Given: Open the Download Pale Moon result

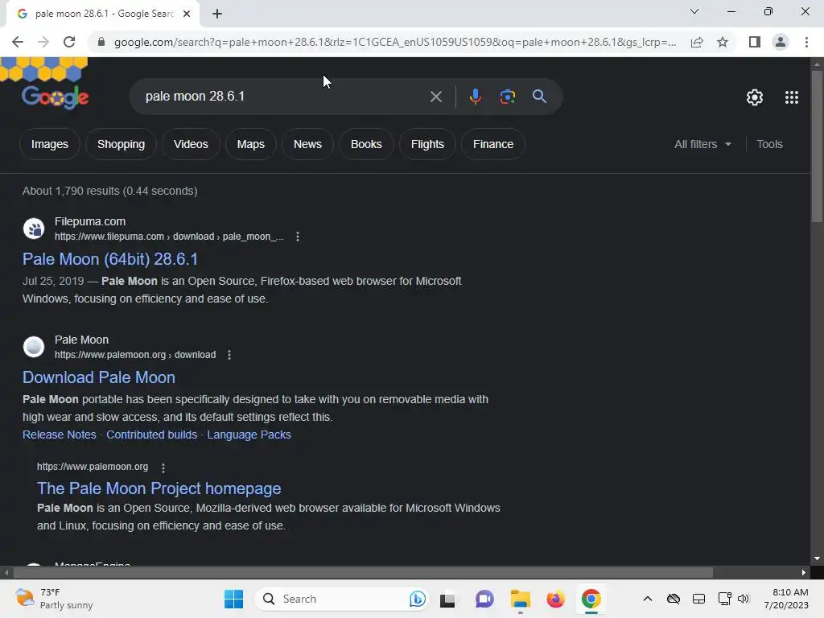Looking at the screenshot, I should [99, 377].
